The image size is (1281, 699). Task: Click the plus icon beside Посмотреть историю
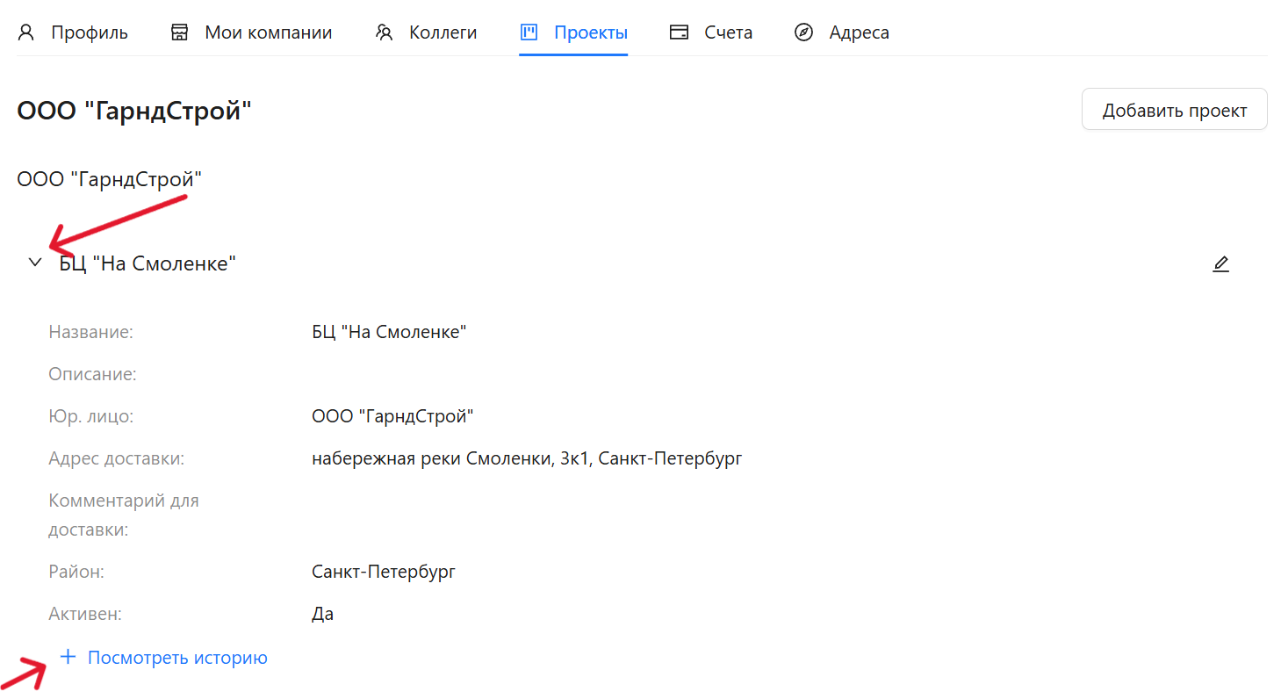[68, 657]
